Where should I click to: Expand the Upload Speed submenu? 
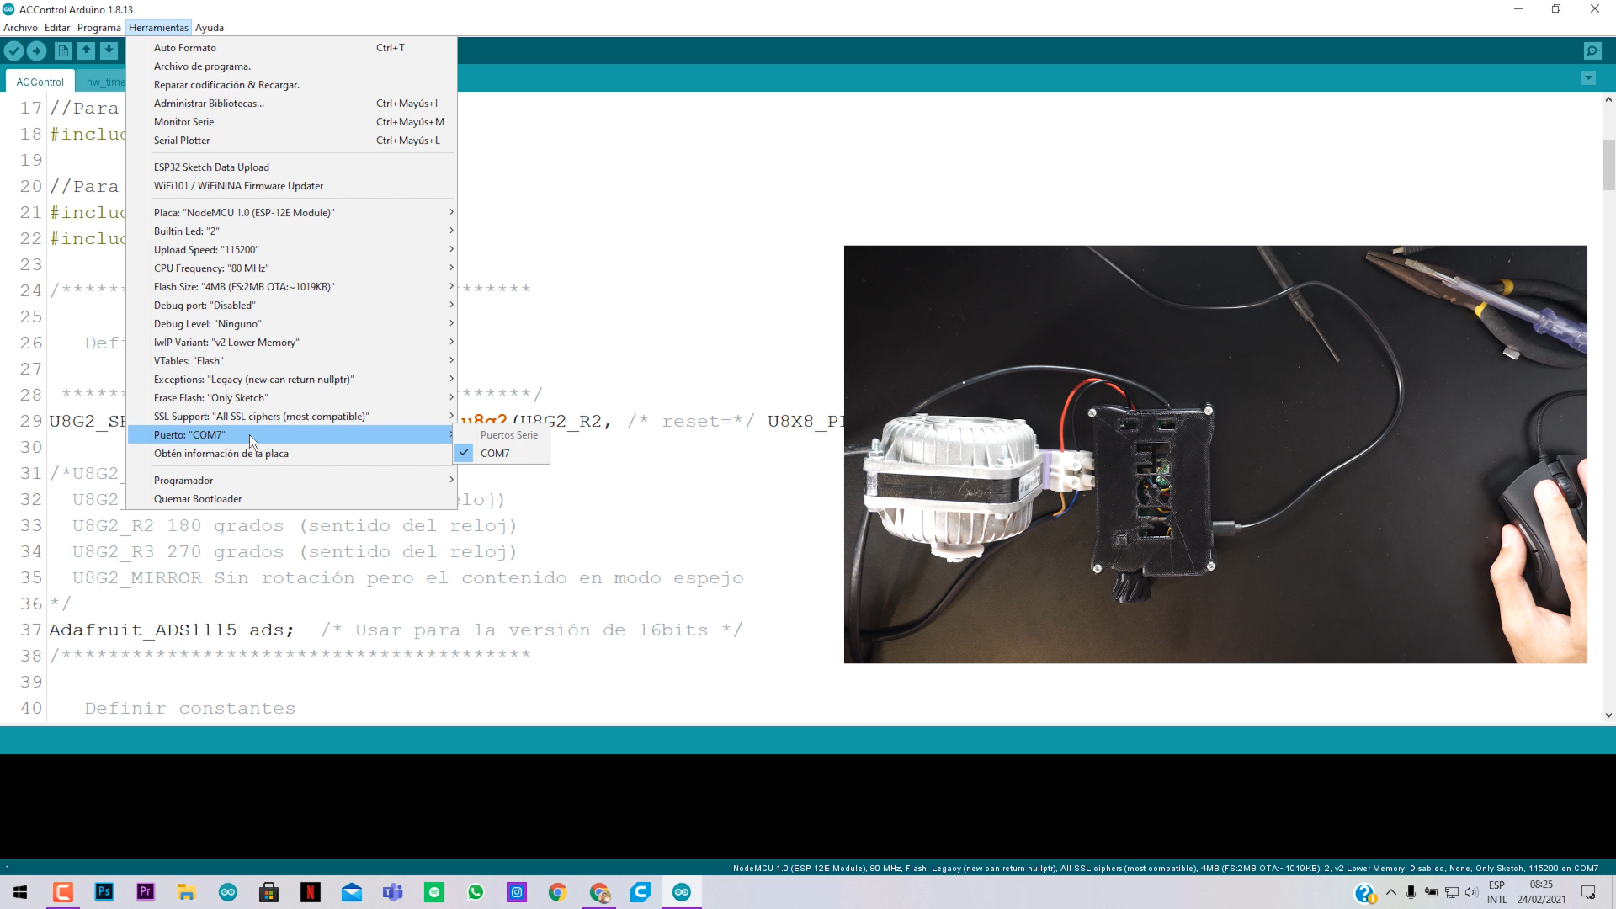[206, 250]
